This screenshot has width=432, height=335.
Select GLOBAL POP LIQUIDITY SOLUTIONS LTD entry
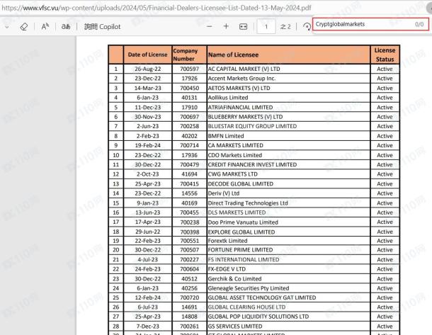tap(258, 317)
